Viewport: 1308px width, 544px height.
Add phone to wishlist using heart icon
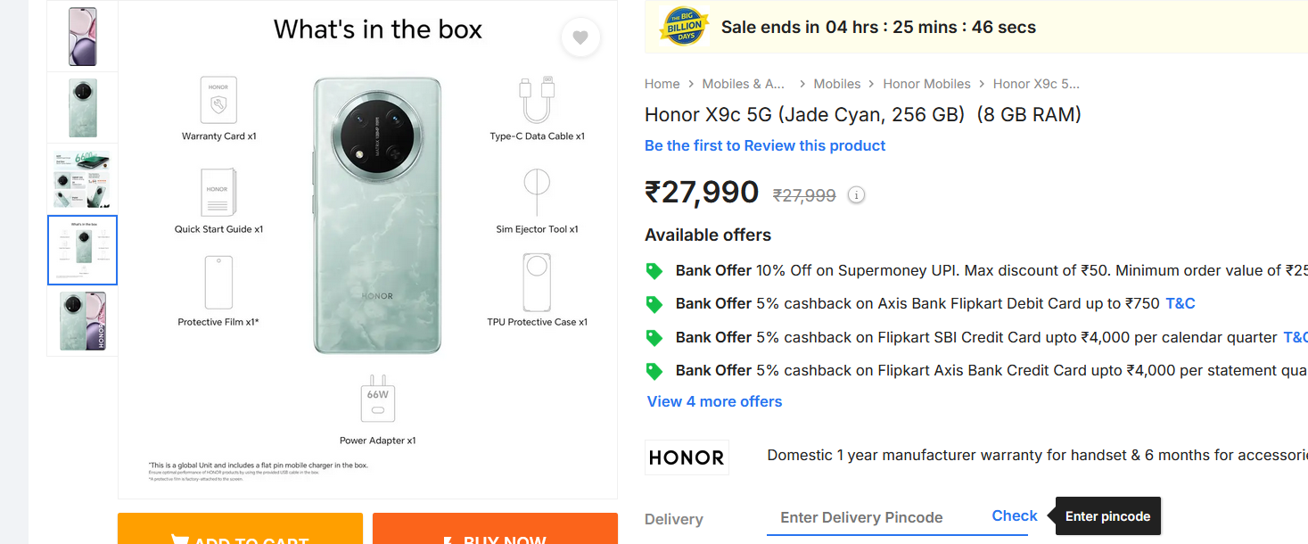click(580, 38)
